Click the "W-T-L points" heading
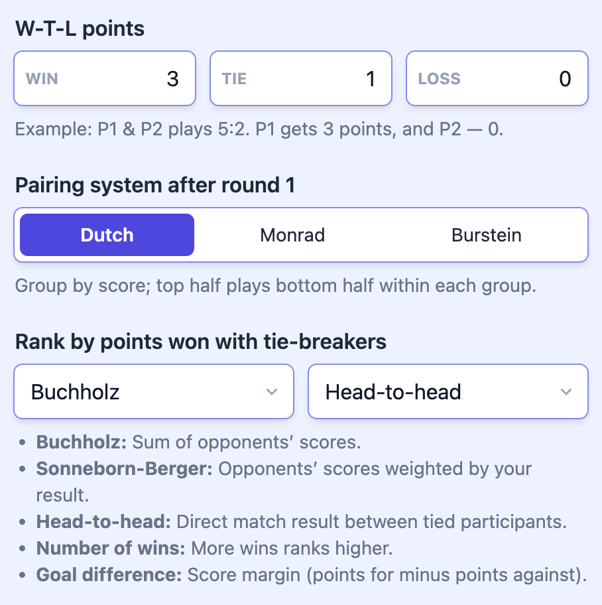 [x=80, y=29]
